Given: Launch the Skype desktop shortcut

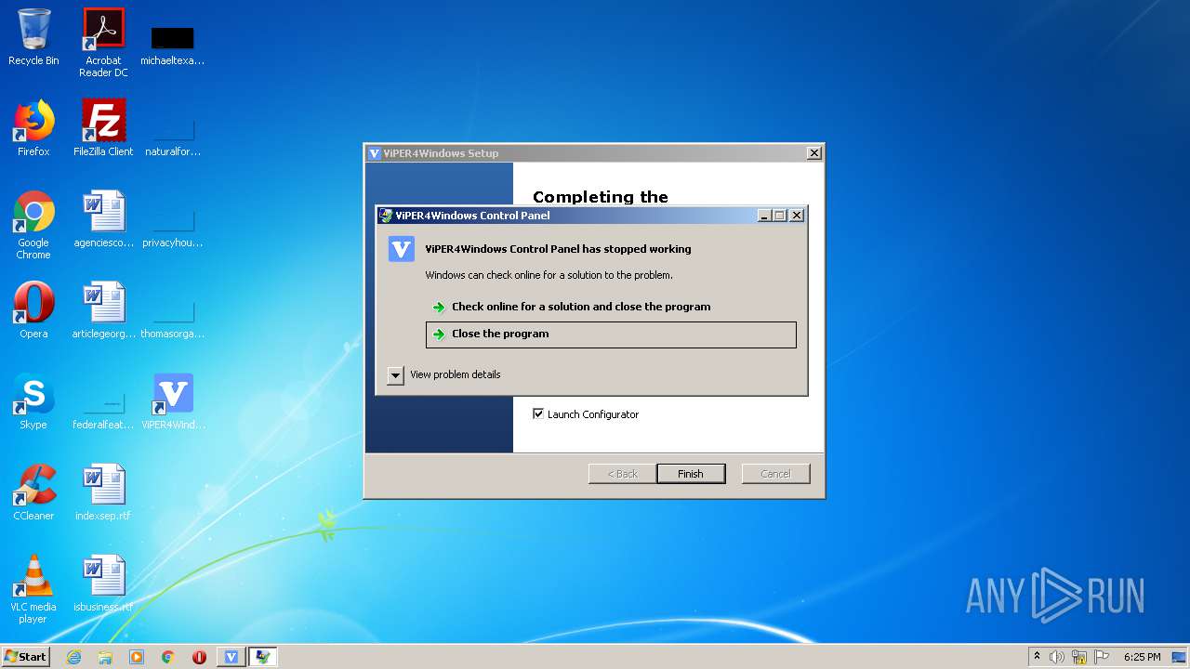Looking at the screenshot, I should pyautogui.click(x=33, y=401).
